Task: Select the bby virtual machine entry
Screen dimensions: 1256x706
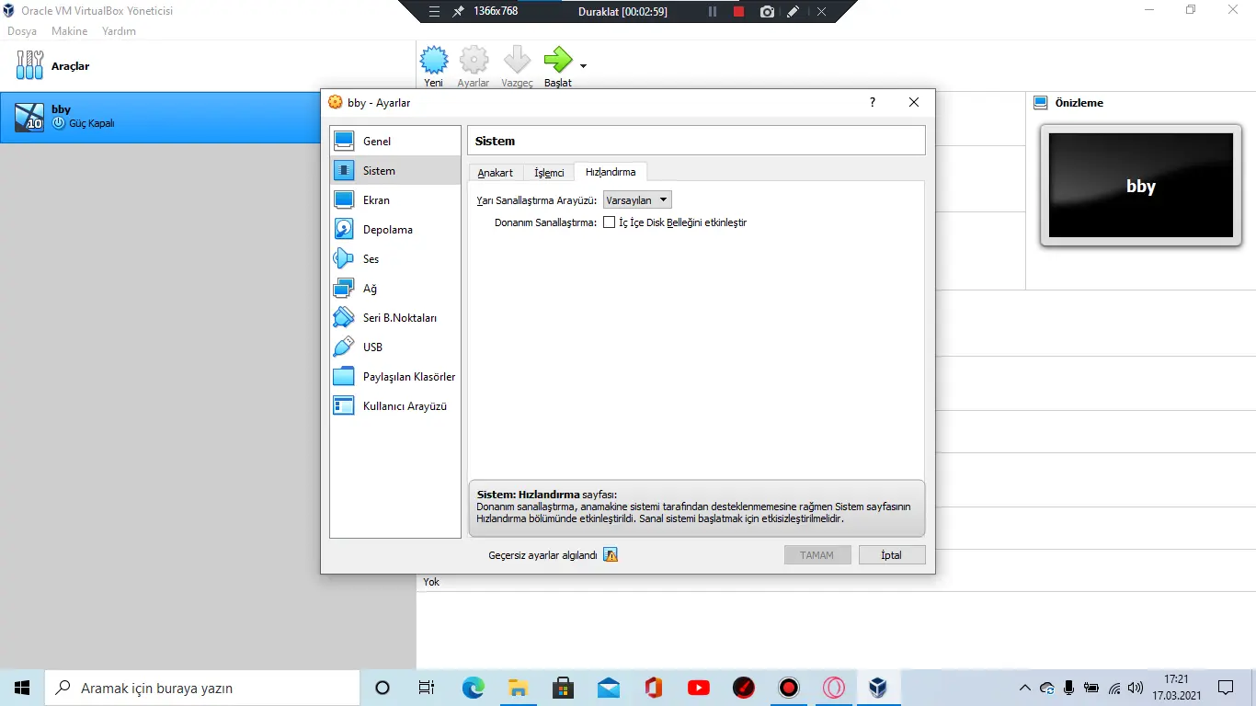Action: pyautogui.click(x=160, y=117)
